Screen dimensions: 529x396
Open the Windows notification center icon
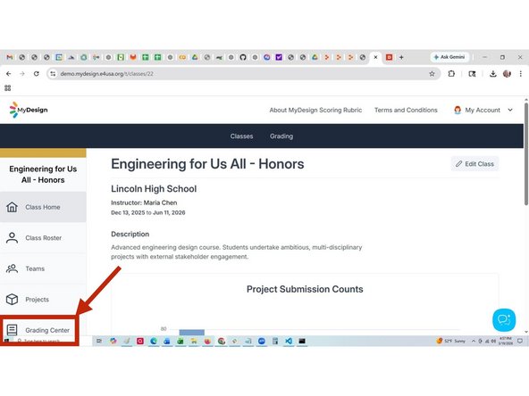tap(520, 341)
